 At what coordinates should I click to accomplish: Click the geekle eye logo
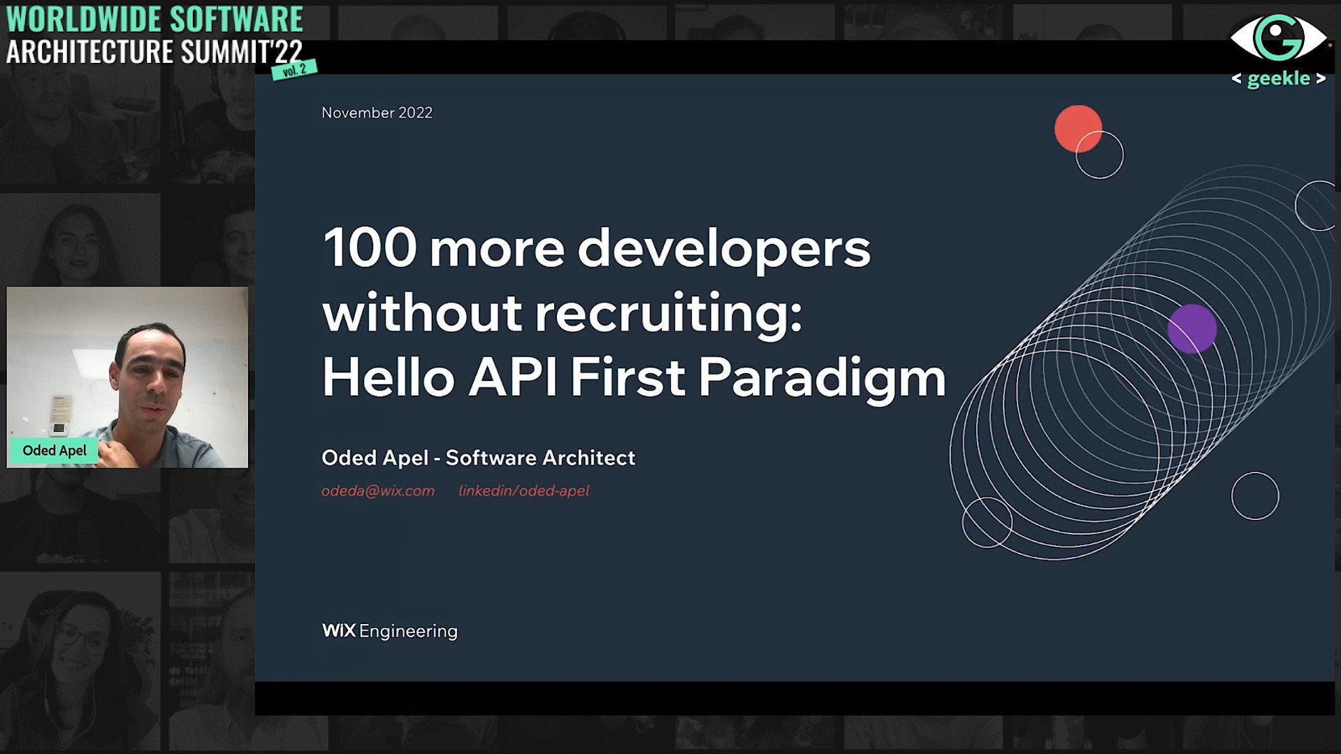(x=1278, y=38)
